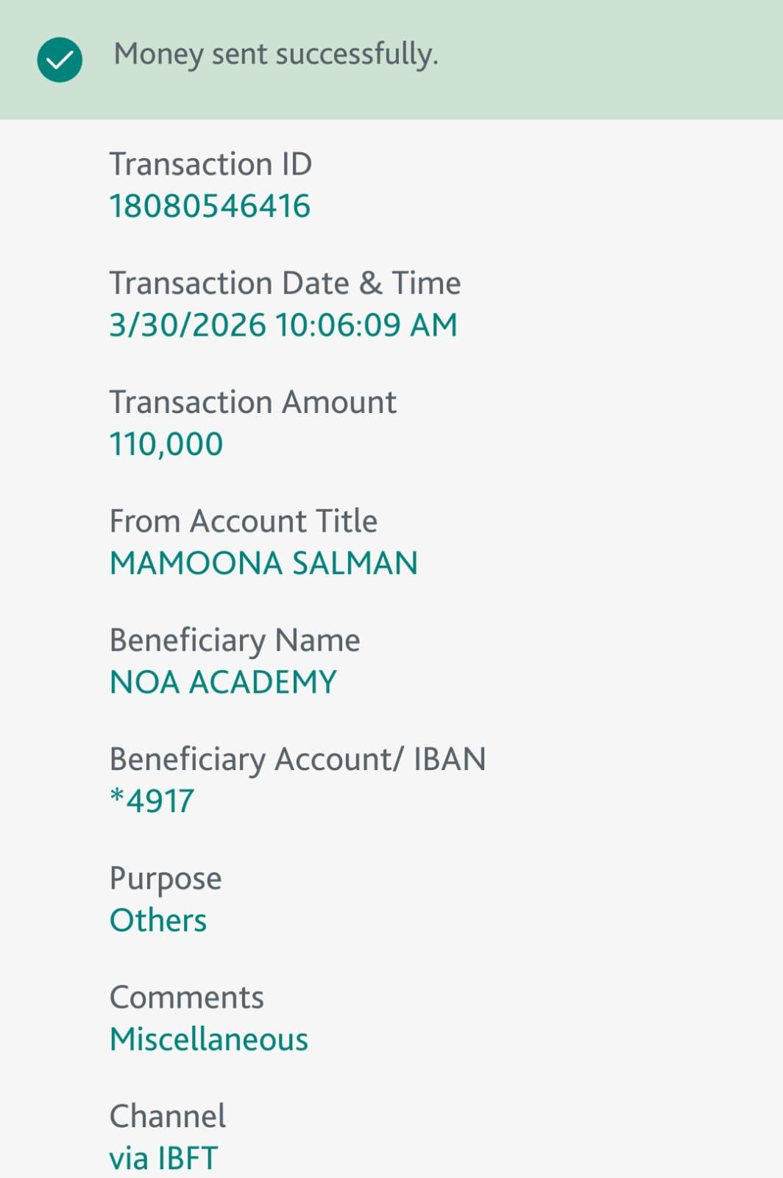Tap the "via IBFT" channel value
The height and width of the screenshot is (1178, 783).
[x=163, y=1158]
